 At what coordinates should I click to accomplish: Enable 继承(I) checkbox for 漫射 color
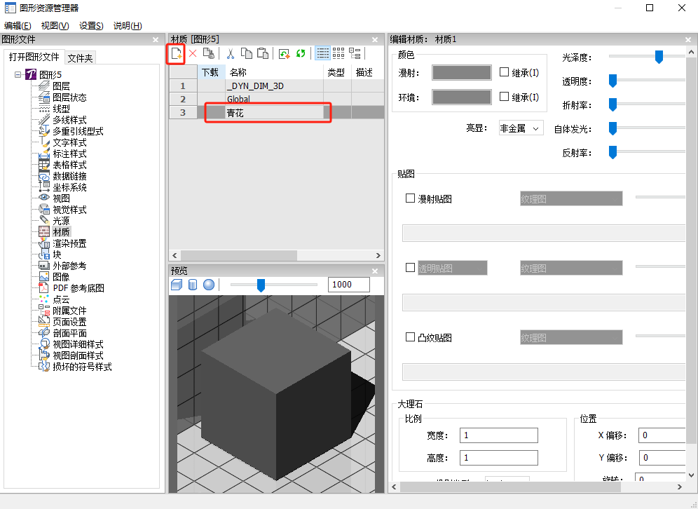[x=504, y=72]
